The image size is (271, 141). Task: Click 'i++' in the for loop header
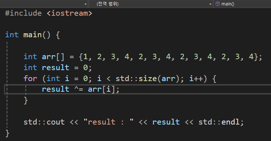tap(196, 79)
